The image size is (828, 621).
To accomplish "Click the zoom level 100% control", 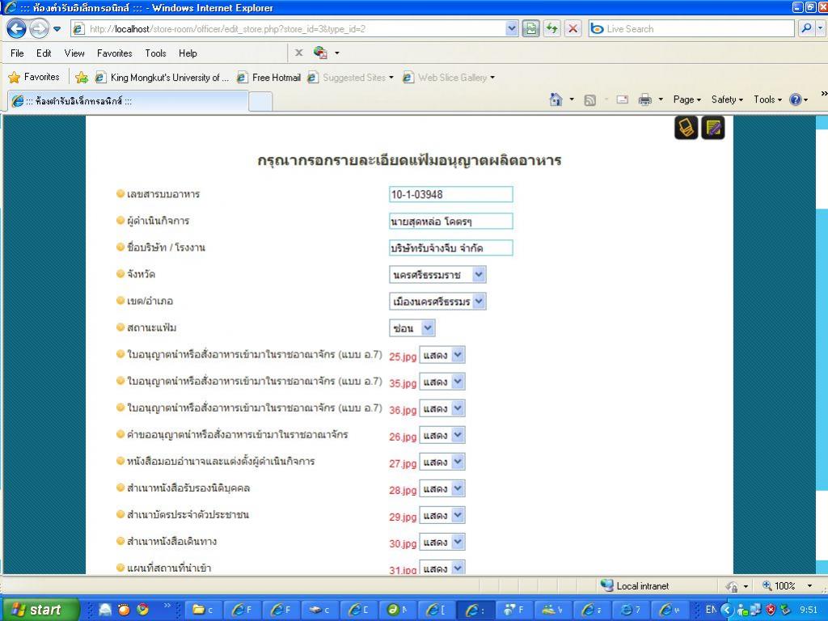I will point(786,585).
